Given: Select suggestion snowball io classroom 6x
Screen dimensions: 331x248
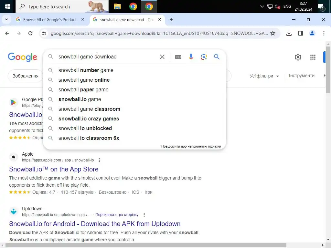Looking at the screenshot, I should (x=134, y=138).
